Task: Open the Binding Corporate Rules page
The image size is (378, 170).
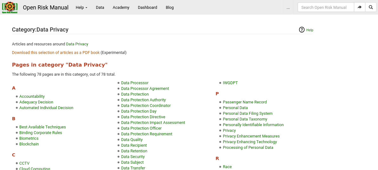Action: [41, 133]
